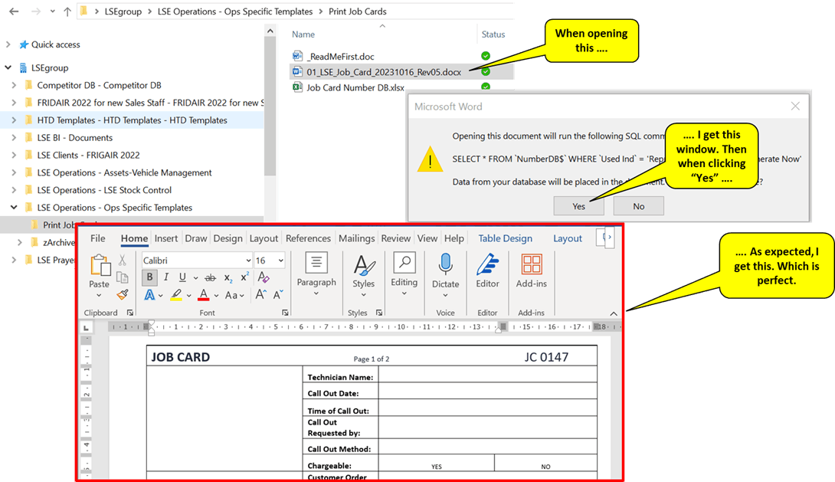835x482 pixels.
Task: Toggle Superscript formatting
Action: 244,277
